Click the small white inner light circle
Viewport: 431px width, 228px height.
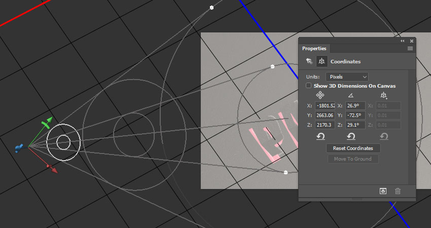(x=63, y=142)
